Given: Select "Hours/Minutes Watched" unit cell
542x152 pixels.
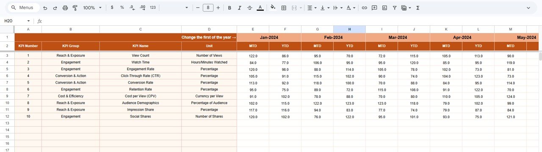Looking at the screenshot, I should (209, 62).
